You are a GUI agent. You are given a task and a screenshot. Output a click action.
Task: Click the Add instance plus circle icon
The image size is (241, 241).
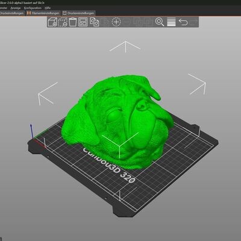click(116, 22)
